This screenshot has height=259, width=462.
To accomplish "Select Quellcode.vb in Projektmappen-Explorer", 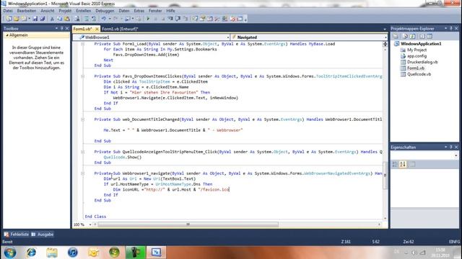I will pyautogui.click(x=419, y=74).
